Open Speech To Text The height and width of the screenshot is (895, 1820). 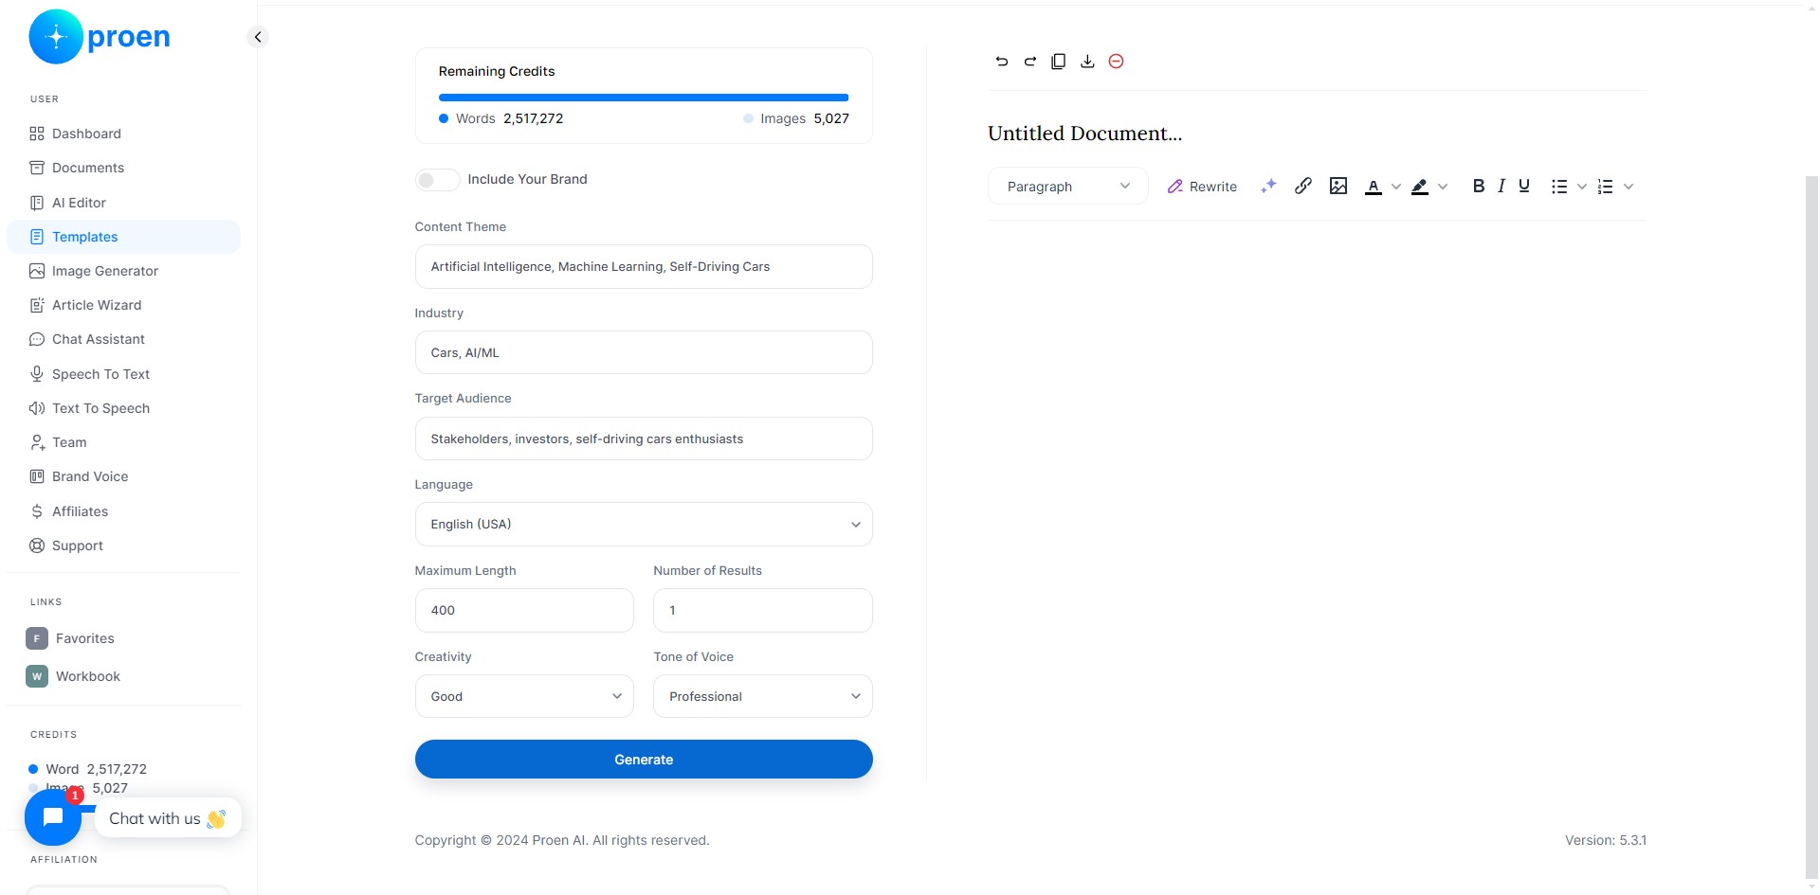[x=123, y=374]
